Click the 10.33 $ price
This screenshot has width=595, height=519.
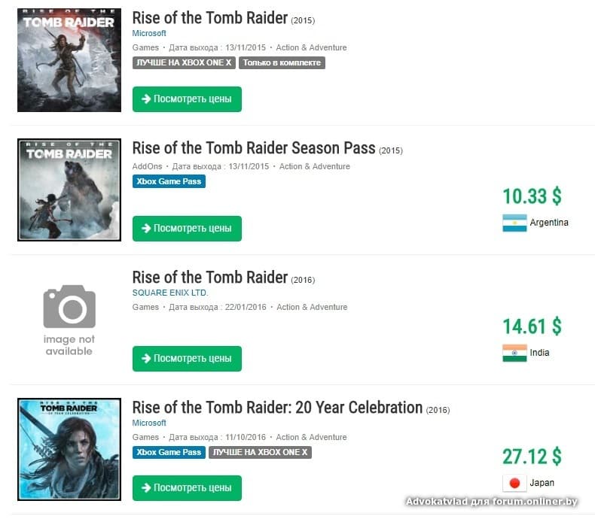532,196
